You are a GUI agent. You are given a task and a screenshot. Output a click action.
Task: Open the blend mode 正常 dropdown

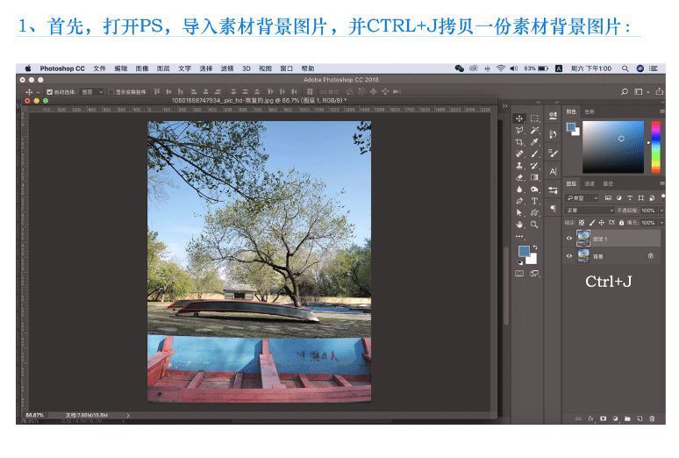(590, 211)
